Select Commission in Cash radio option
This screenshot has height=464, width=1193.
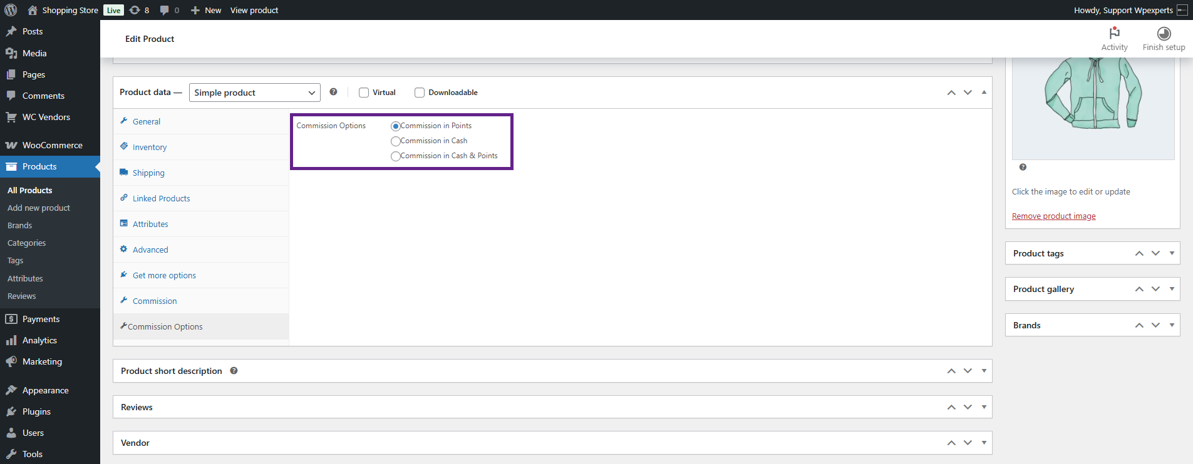395,141
